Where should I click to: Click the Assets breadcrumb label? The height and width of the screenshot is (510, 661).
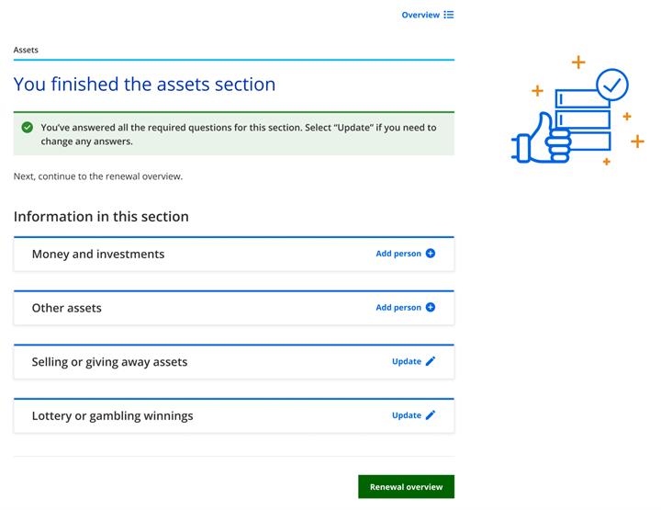coord(26,50)
